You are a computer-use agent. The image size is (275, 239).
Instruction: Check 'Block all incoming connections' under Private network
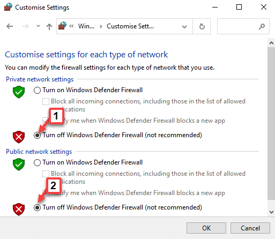(46, 101)
